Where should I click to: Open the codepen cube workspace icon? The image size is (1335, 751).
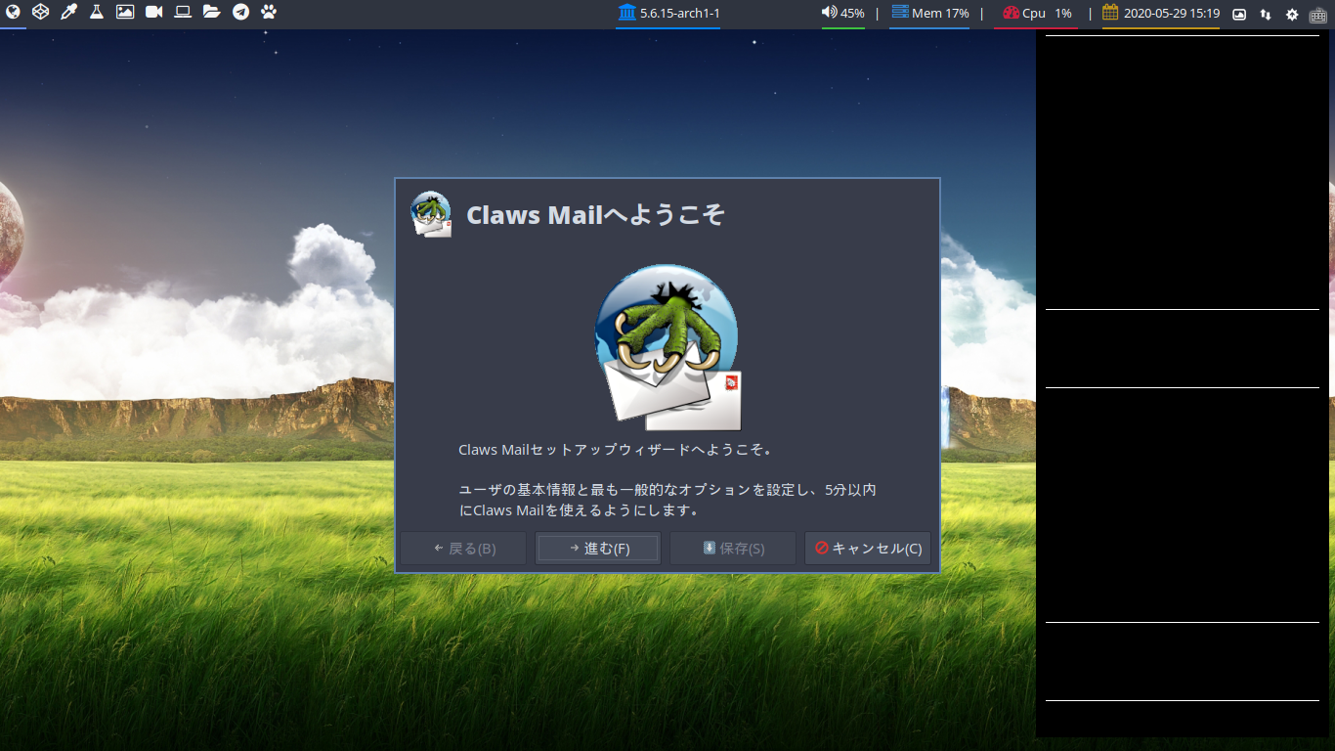[40, 13]
